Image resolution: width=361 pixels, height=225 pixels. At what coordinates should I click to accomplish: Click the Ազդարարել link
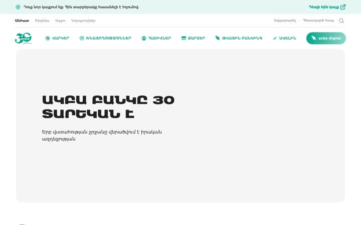pos(285,20)
